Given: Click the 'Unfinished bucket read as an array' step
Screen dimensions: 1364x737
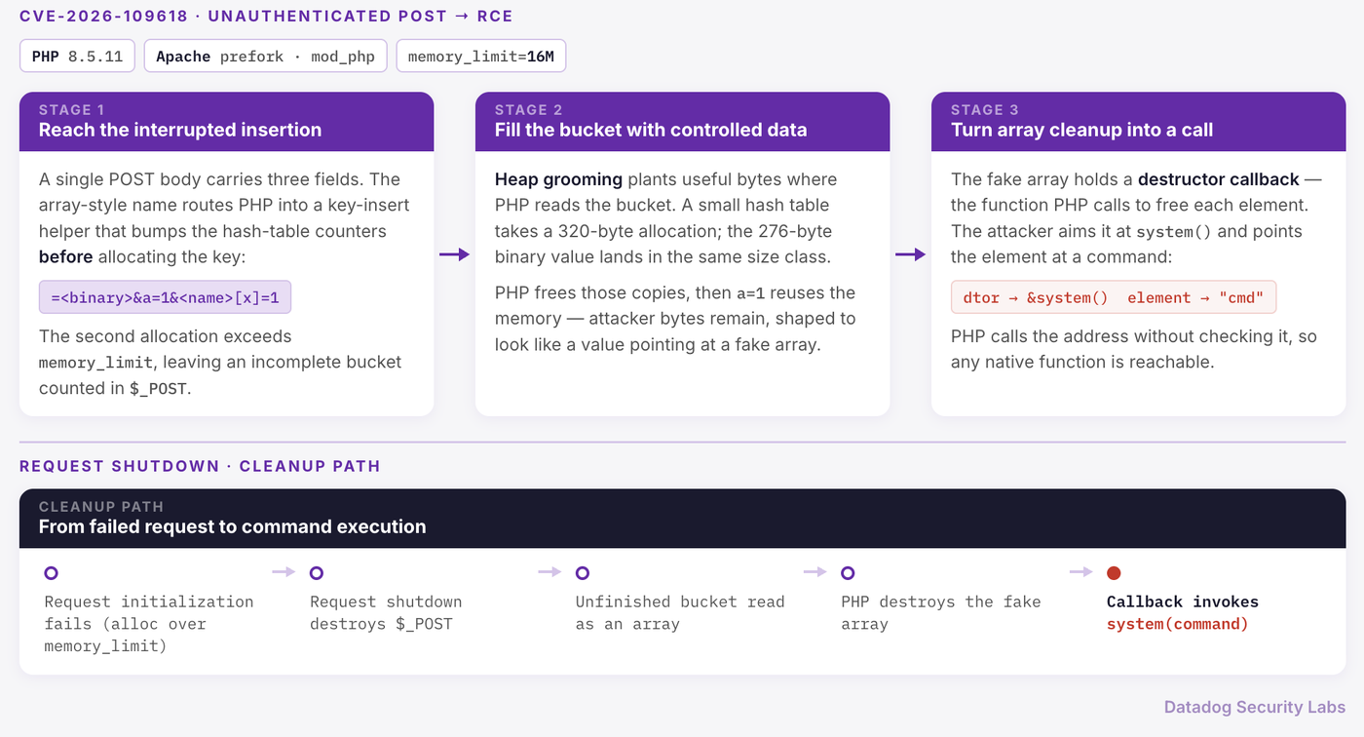Looking at the screenshot, I should pos(680,613).
